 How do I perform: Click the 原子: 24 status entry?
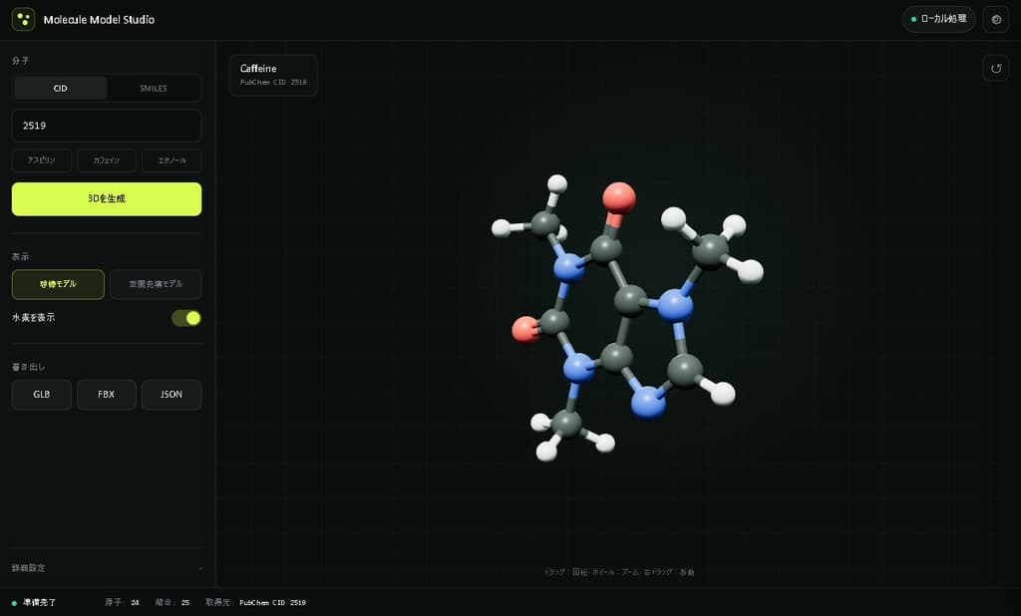tap(122, 602)
